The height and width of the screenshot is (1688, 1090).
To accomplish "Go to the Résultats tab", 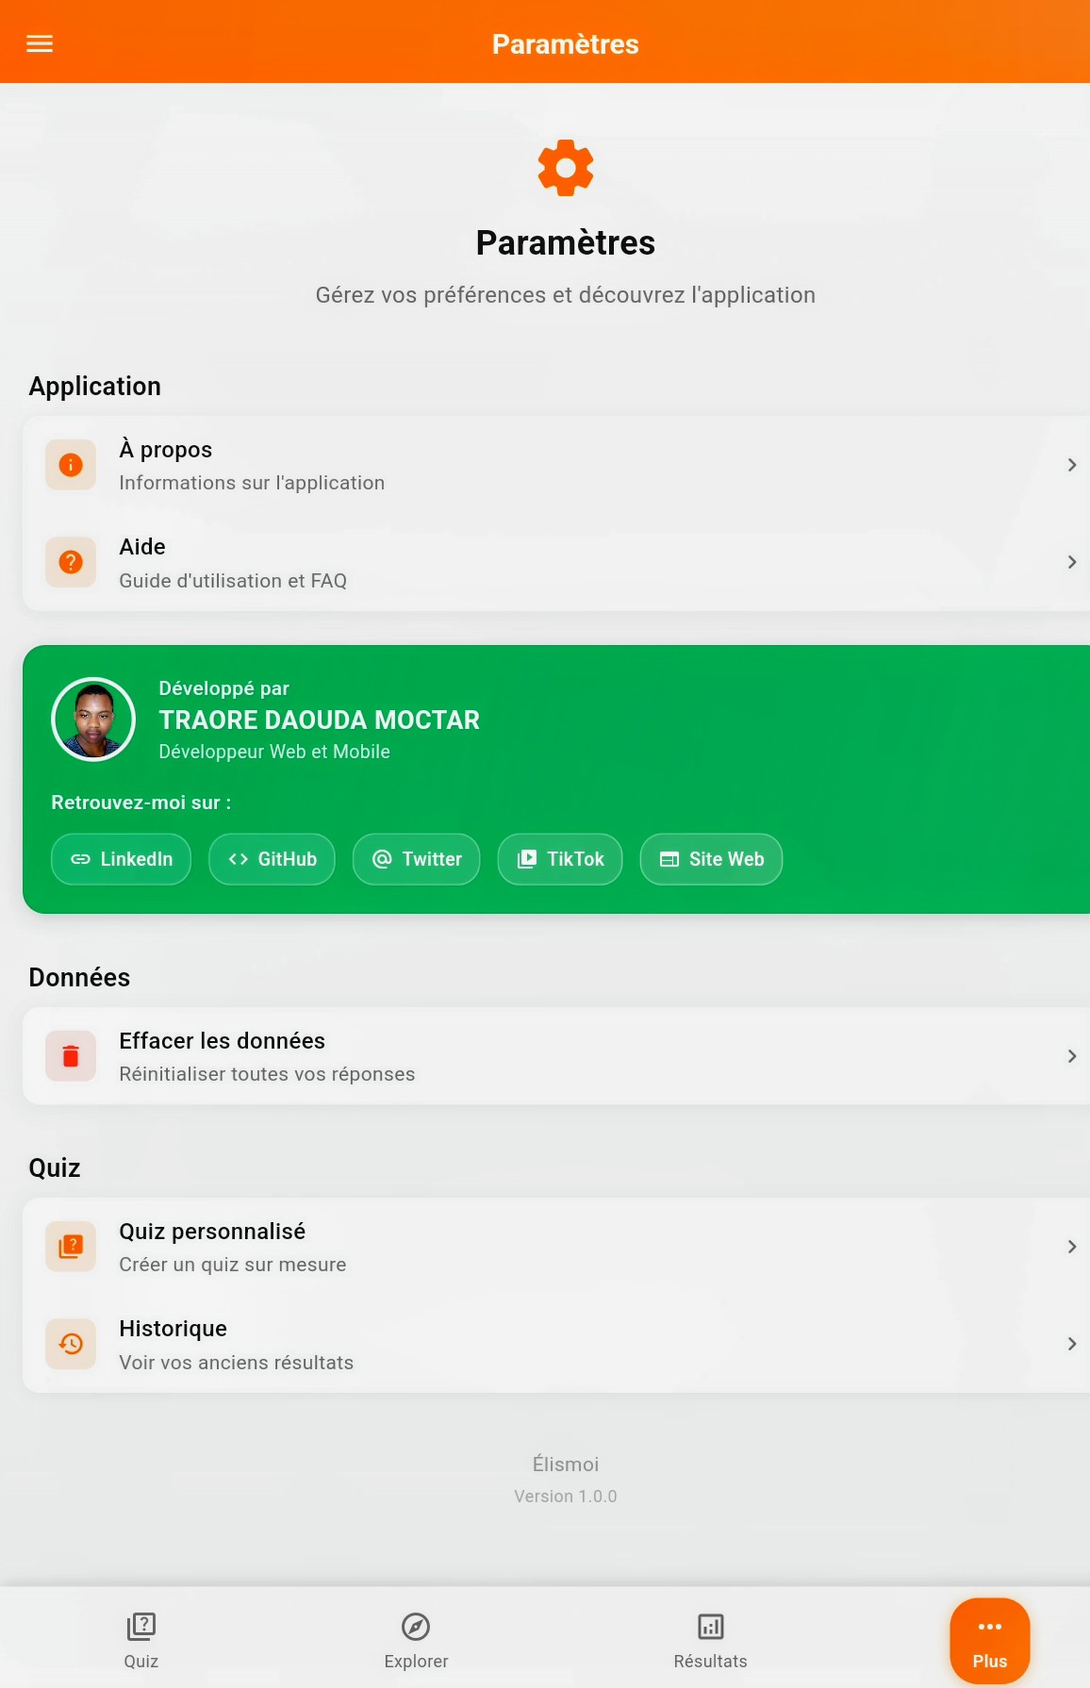I will point(710,1640).
